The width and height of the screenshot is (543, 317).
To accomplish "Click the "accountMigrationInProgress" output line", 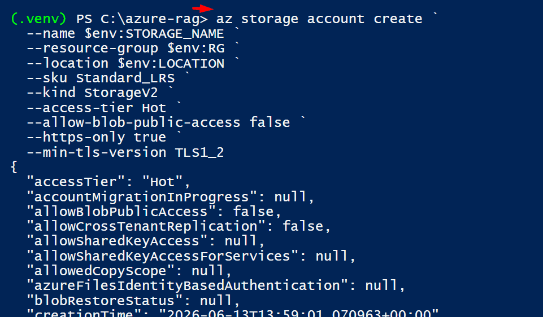I will point(171,197).
